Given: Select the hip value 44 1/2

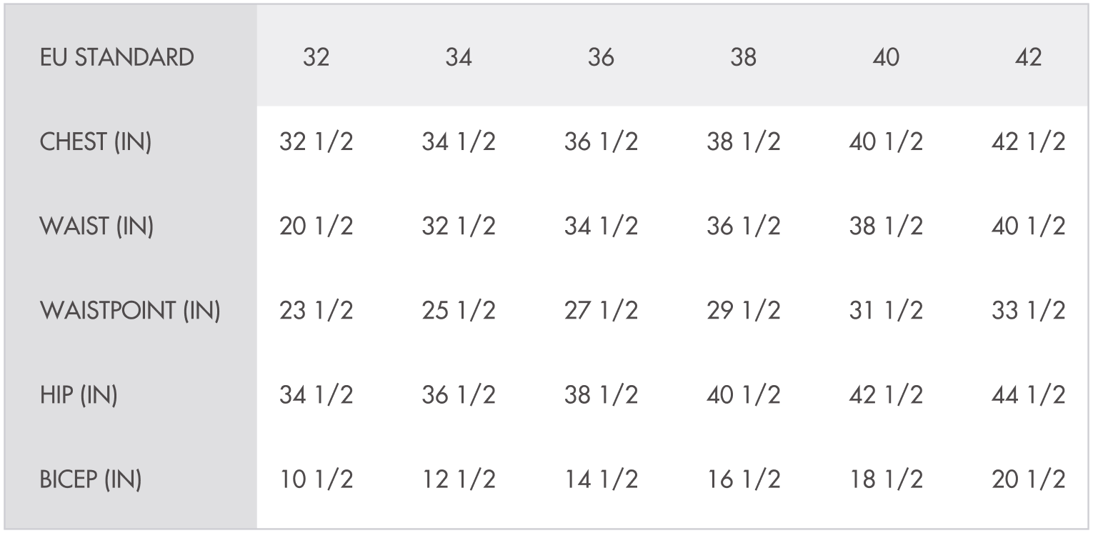Looking at the screenshot, I should (x=1028, y=395).
